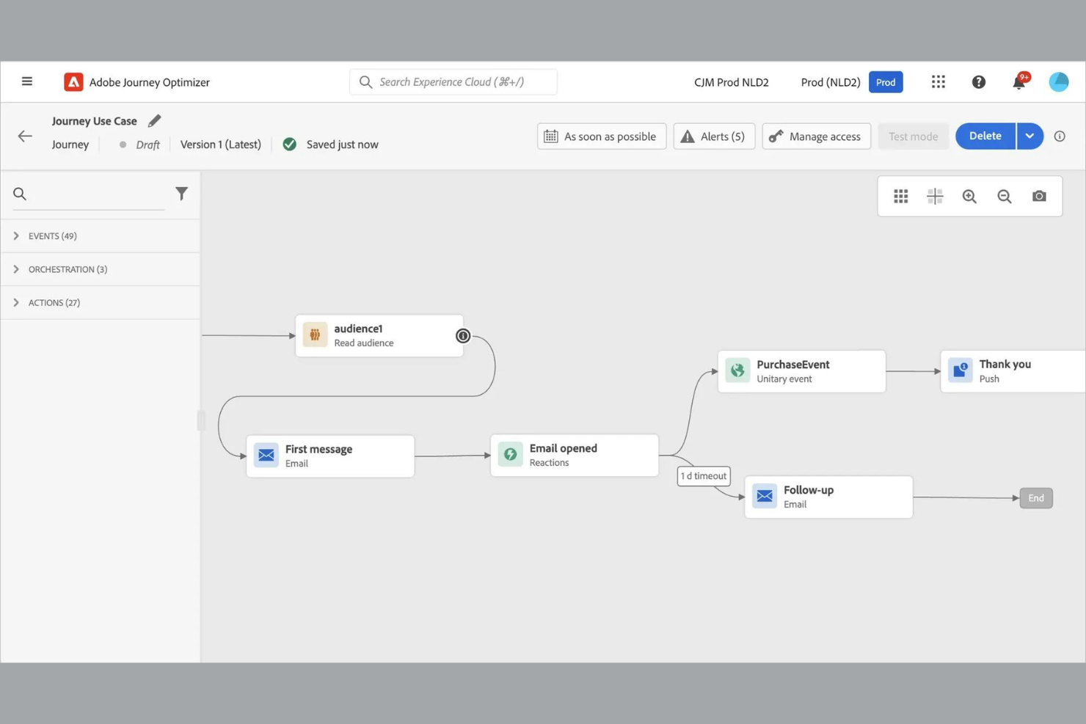Open Manage access
The width and height of the screenshot is (1086, 724).
[816, 136]
